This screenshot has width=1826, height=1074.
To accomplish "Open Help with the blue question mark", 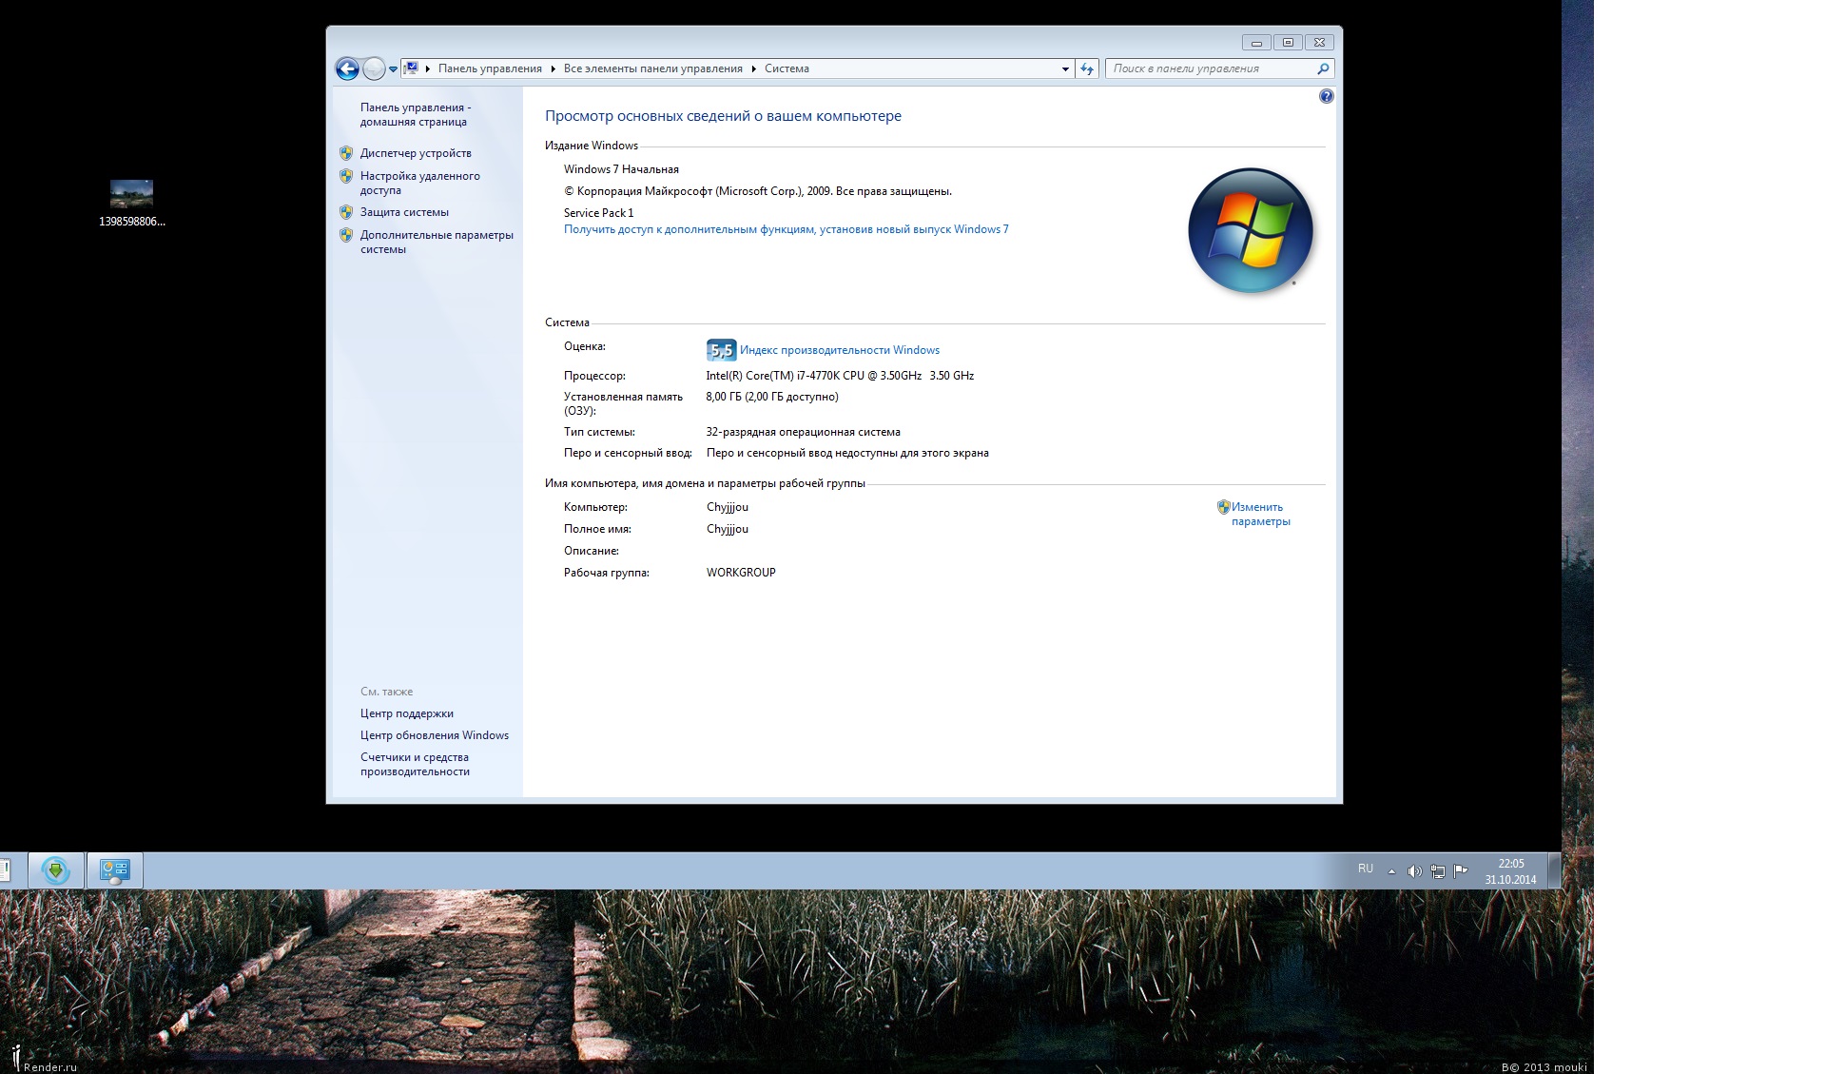I will tap(1327, 96).
